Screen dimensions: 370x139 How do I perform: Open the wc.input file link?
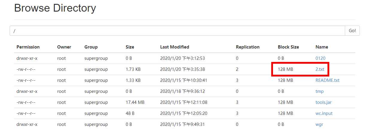pos(324,113)
